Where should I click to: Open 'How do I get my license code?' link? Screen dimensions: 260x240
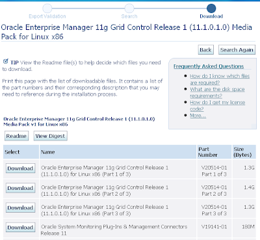(217, 105)
